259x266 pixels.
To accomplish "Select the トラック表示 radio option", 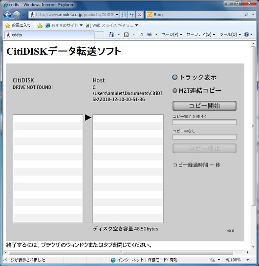I will [x=175, y=77].
